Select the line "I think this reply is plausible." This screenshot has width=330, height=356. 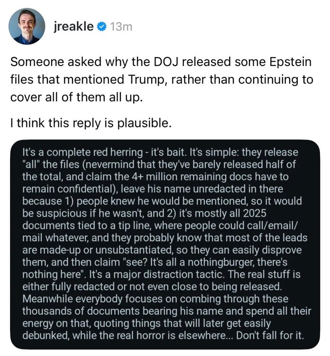[88, 124]
